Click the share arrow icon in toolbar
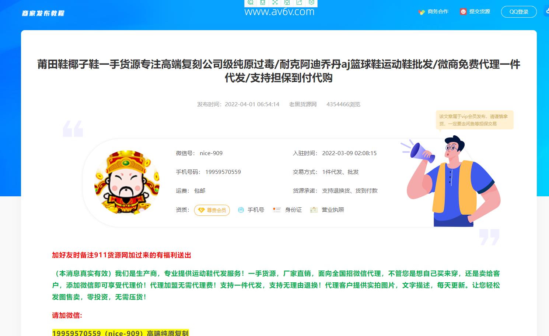 tap(299, 3)
